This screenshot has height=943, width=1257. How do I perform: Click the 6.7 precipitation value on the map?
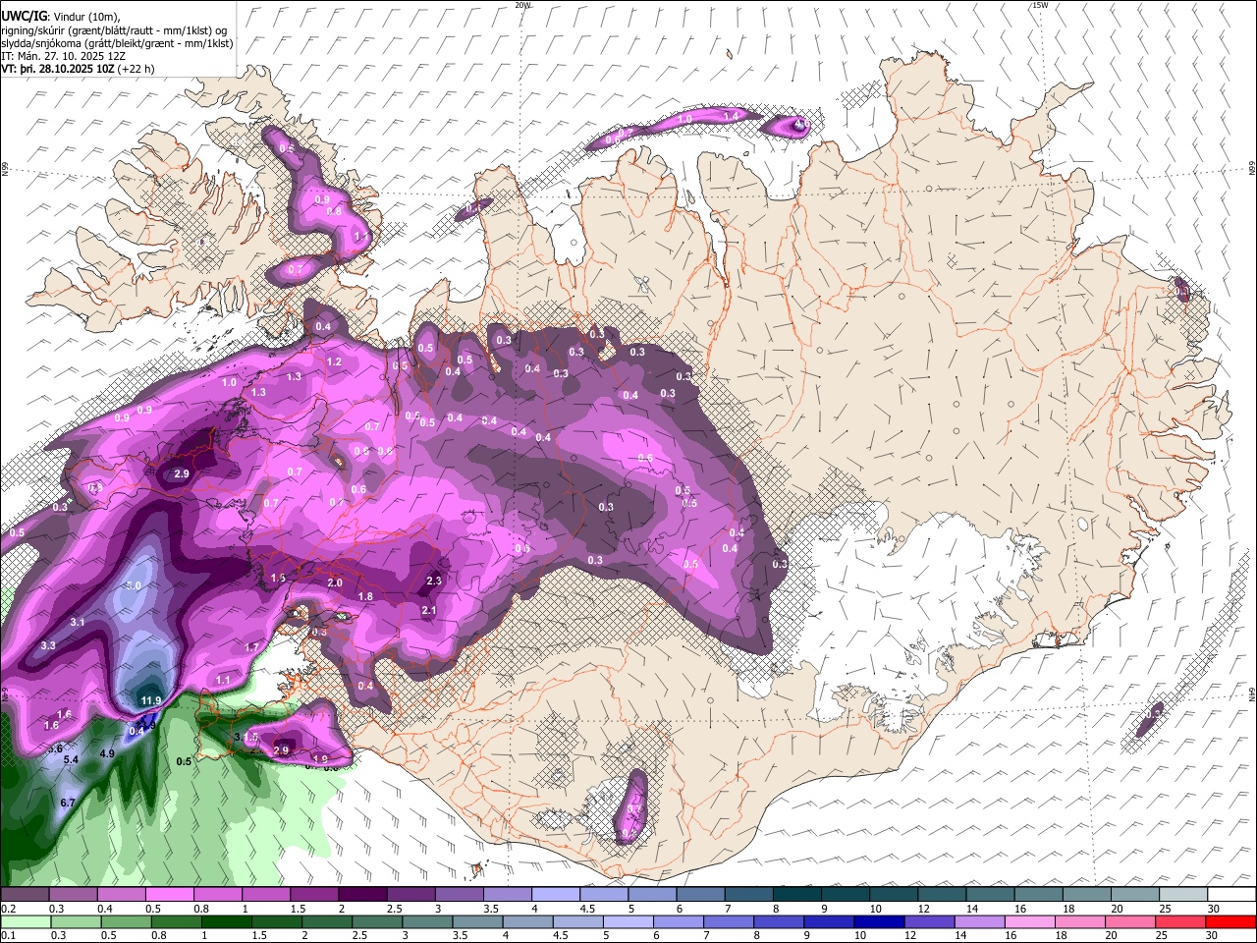68,803
